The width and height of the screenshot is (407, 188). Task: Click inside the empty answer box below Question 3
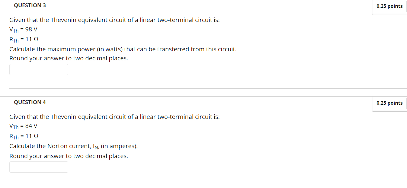click(x=39, y=69)
